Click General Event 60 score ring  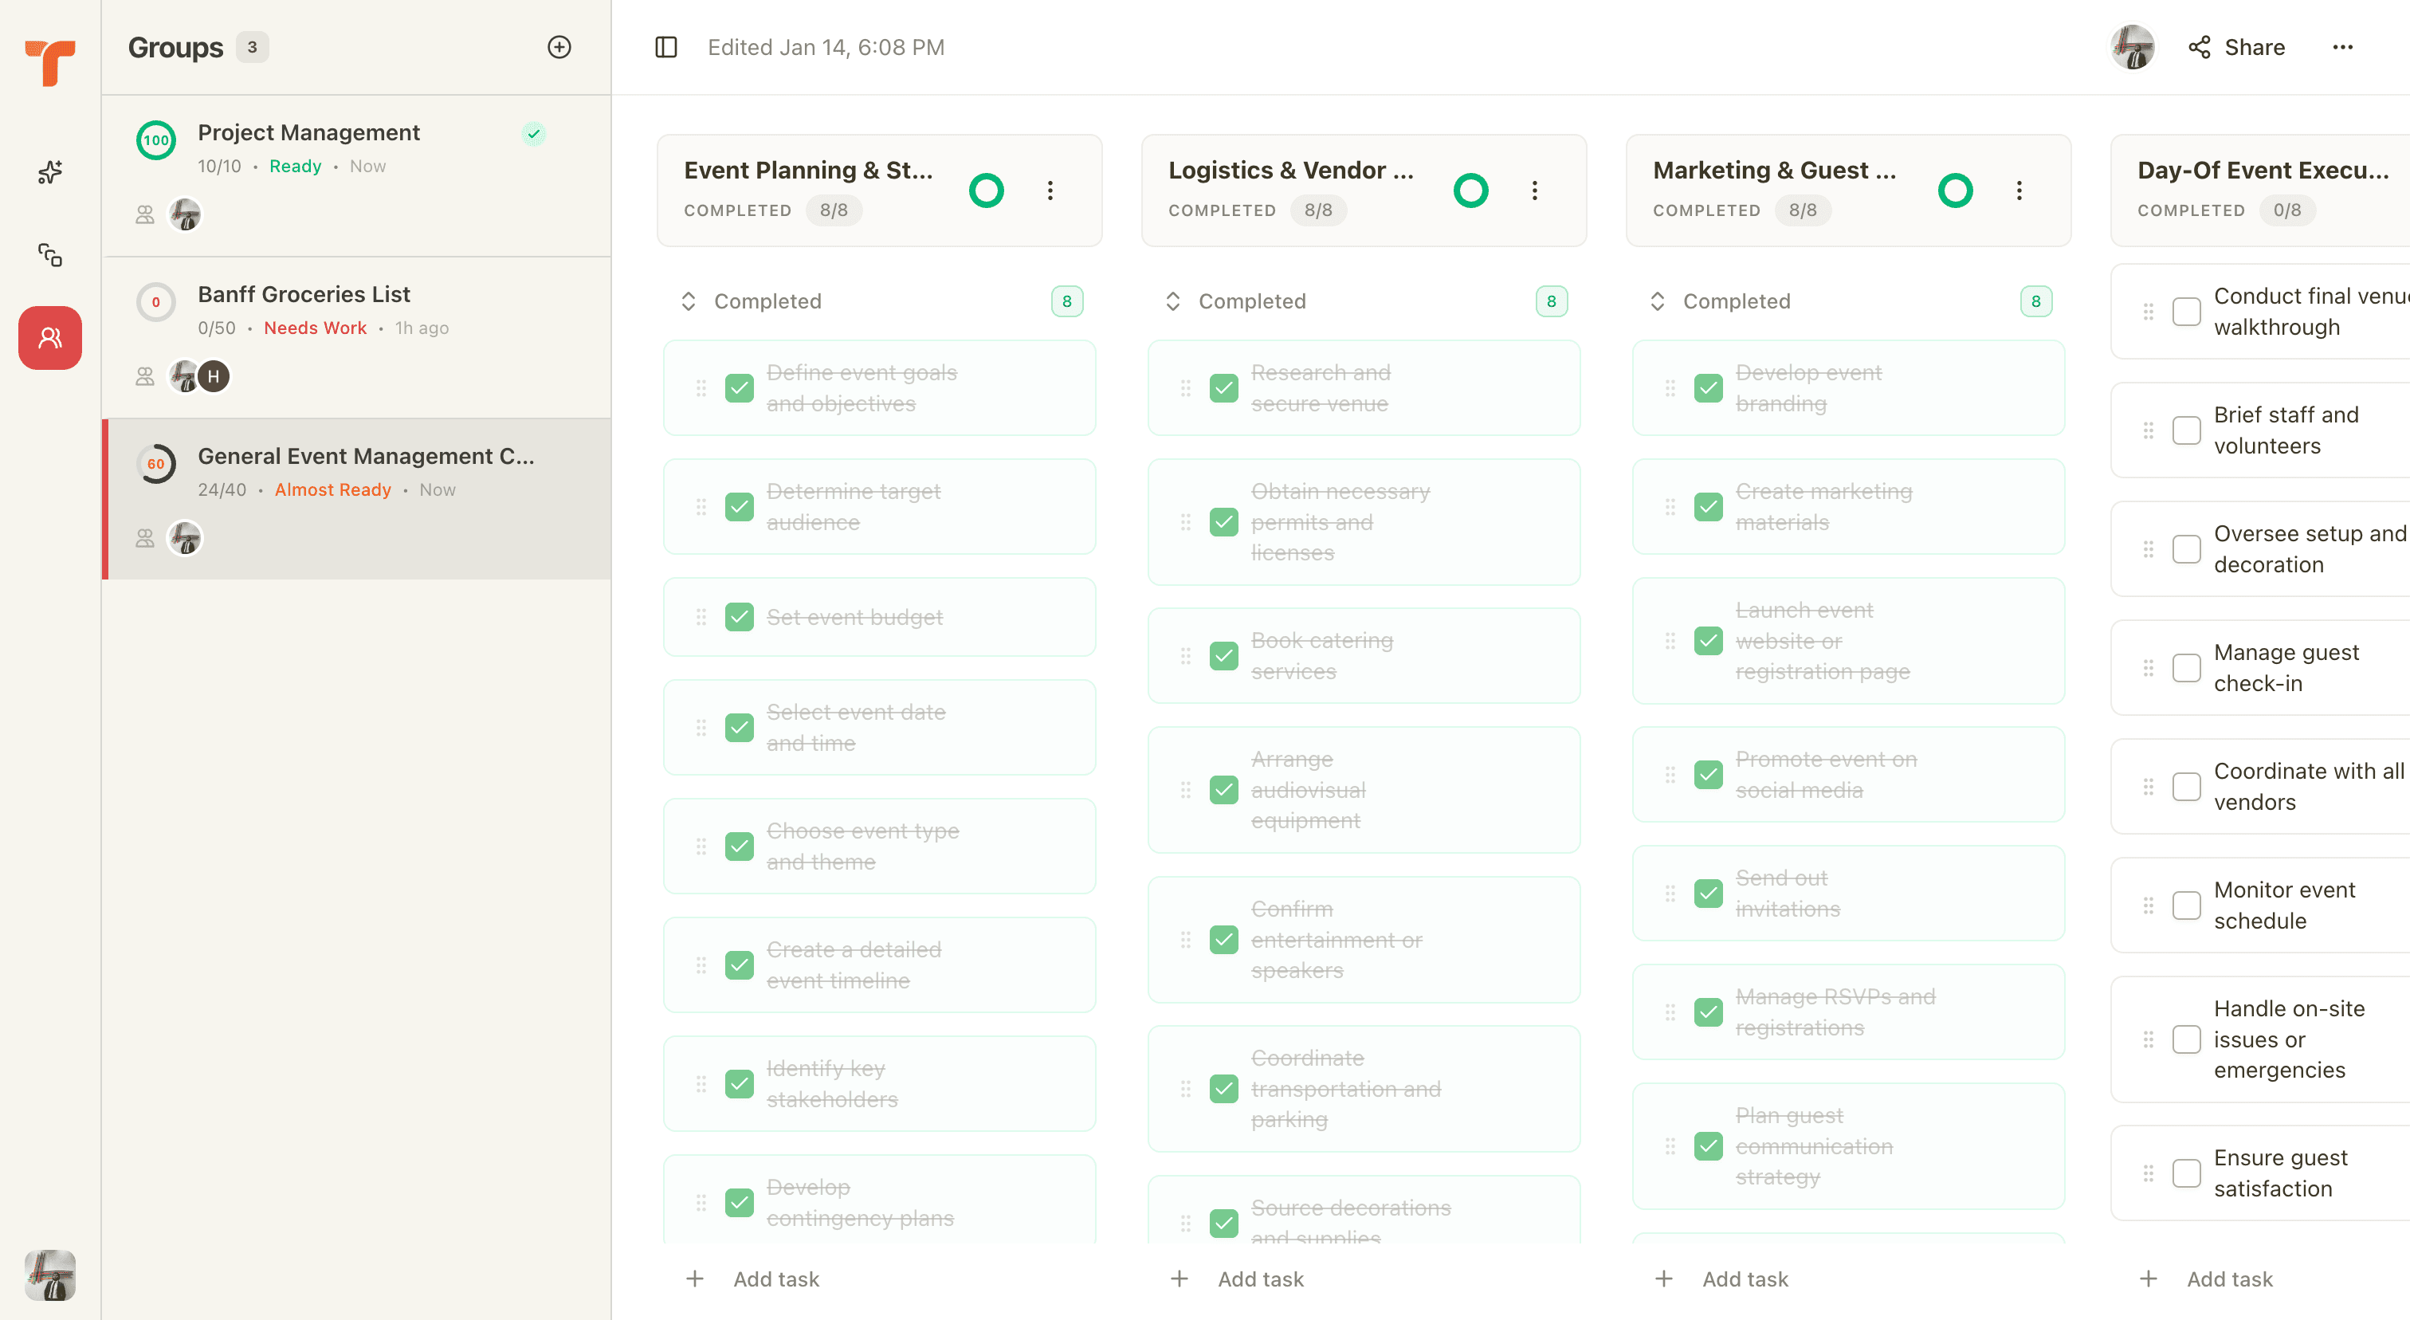tap(156, 464)
